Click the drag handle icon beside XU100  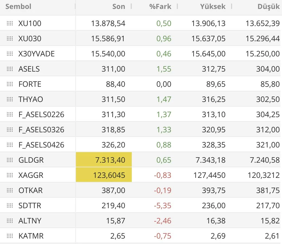tap(10, 24)
